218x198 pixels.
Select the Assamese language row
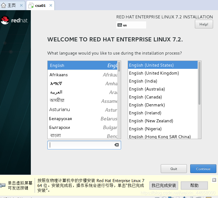[x=83, y=101]
